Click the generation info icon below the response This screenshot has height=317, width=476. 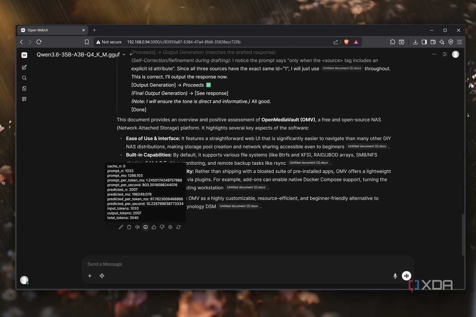pyautogui.click(x=146, y=227)
